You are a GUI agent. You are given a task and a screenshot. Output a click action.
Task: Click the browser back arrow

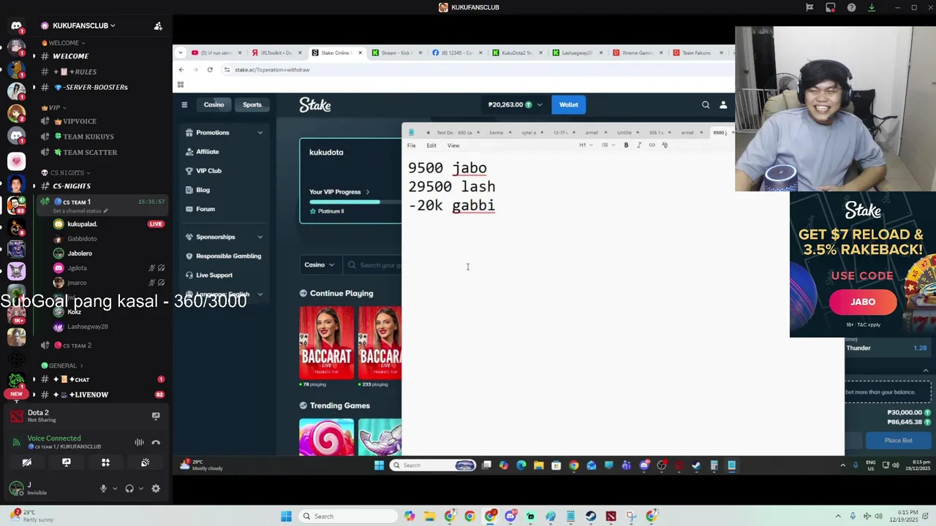tap(181, 69)
